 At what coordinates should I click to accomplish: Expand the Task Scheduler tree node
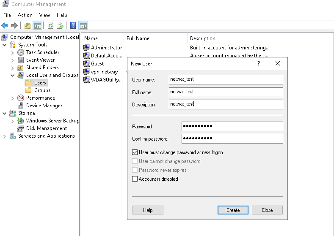pyautogui.click(x=12, y=52)
